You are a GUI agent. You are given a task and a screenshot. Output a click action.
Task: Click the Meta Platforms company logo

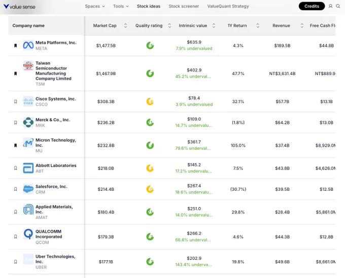click(x=28, y=45)
